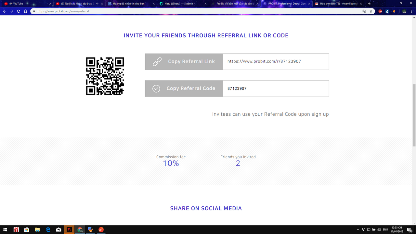Click the SHARE ON SOCIAL MEDIA heading
Screen dimensions: 416x234
206,208
